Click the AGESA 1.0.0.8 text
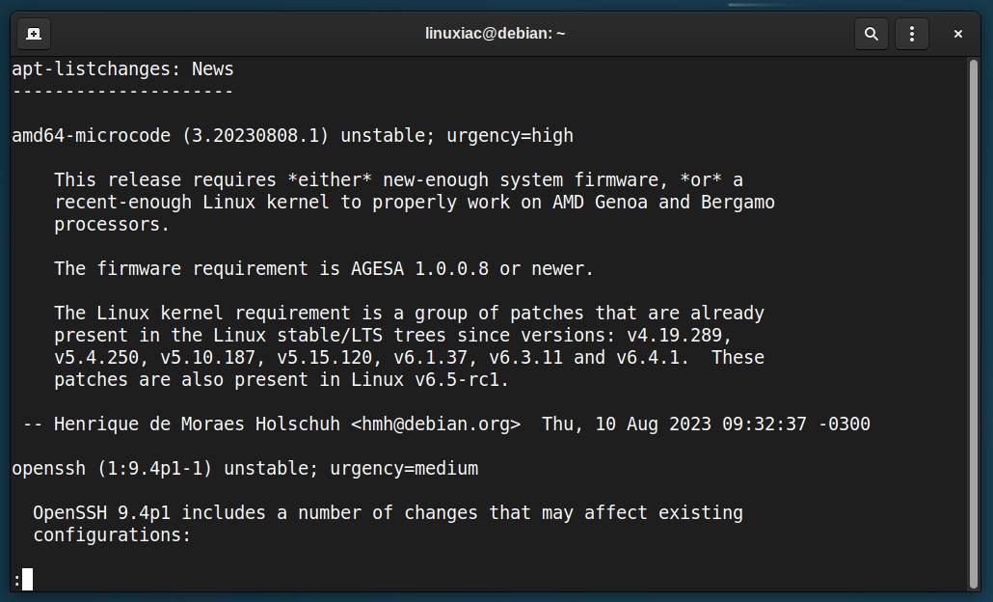Image resolution: width=993 pixels, height=602 pixels. [420, 269]
